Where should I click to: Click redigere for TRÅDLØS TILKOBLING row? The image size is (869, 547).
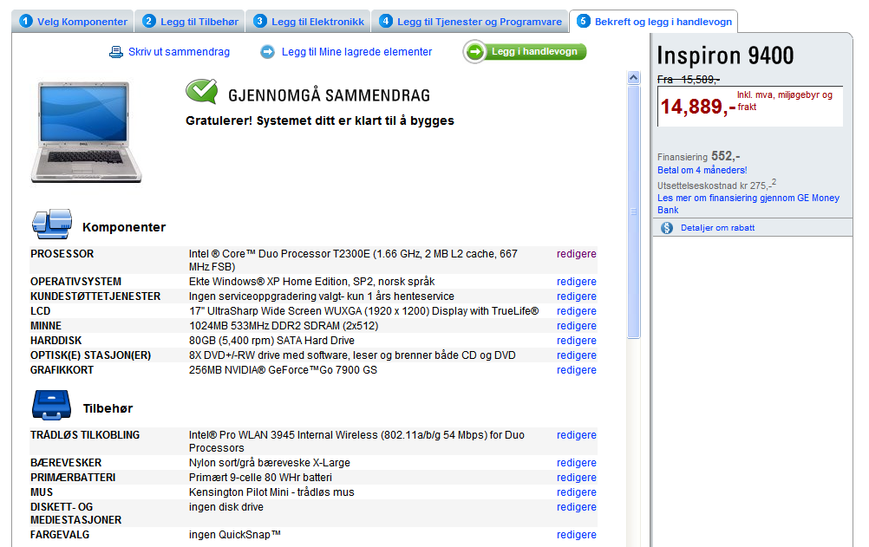[577, 435]
